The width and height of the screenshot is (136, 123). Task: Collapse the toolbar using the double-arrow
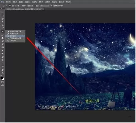point(1,8)
